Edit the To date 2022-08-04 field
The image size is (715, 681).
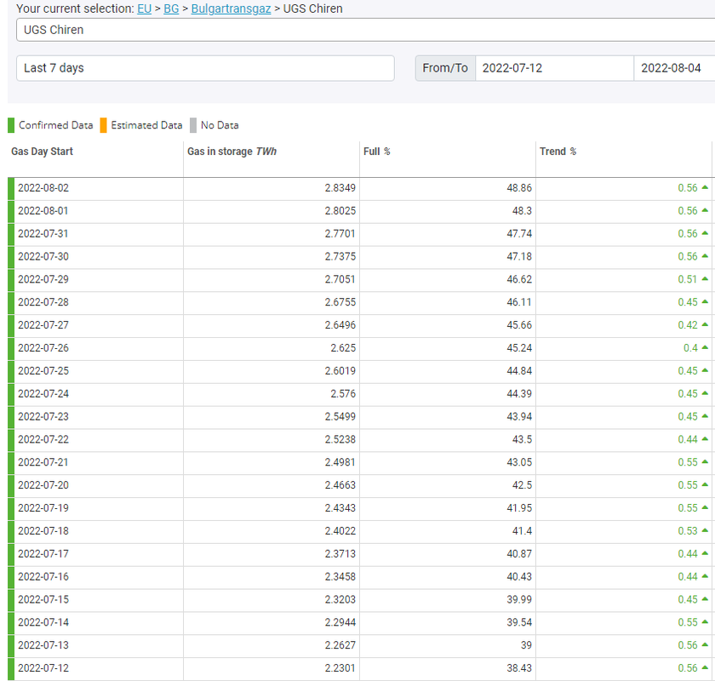pos(674,68)
